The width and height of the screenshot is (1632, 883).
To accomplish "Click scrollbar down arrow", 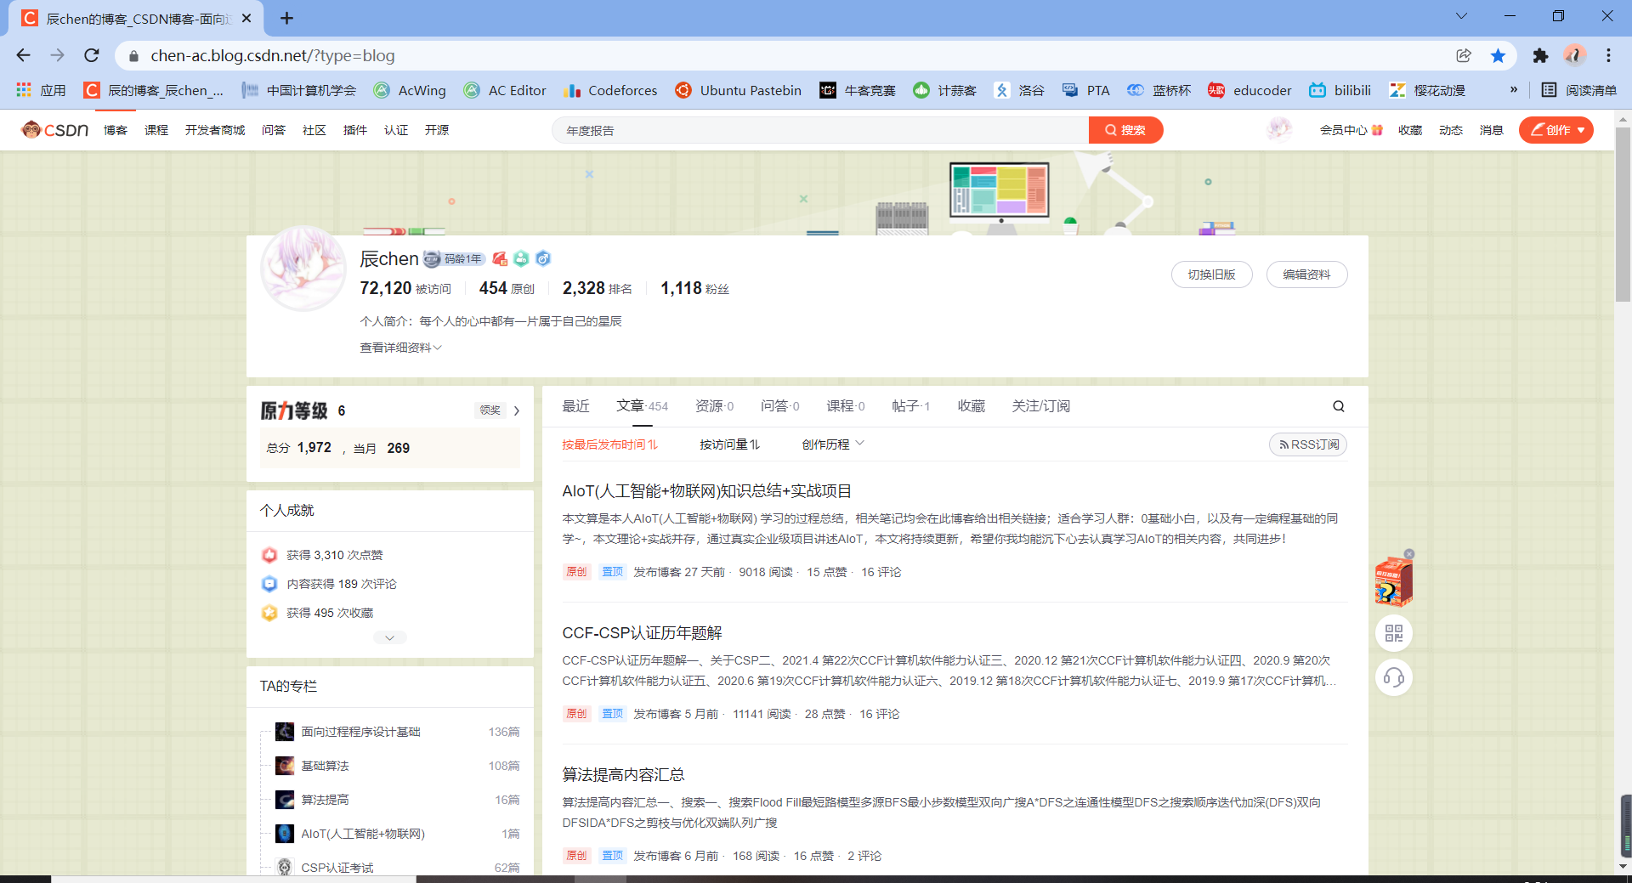I will click(1623, 867).
